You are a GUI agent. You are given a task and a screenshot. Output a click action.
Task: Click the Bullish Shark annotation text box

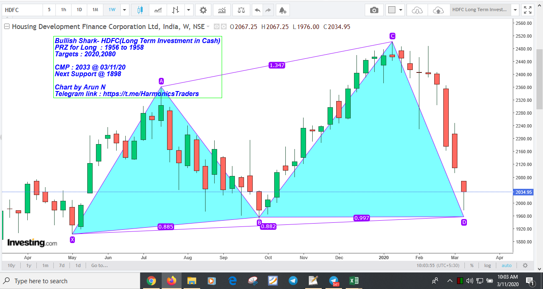138,67
